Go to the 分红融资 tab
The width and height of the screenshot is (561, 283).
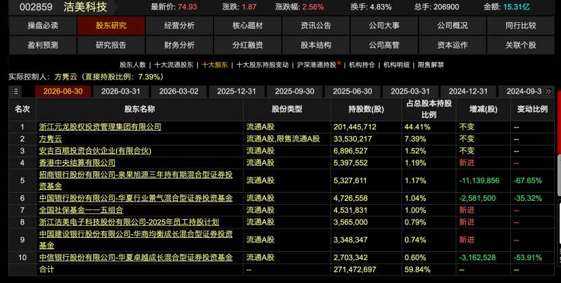(247, 45)
